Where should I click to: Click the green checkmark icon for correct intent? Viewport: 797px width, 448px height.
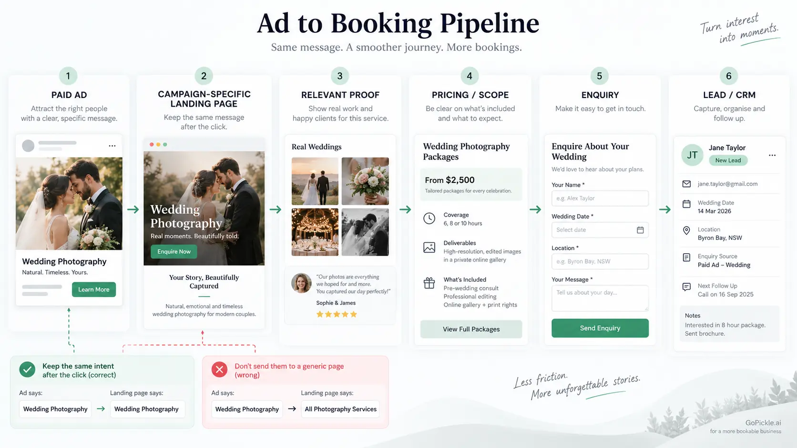[x=27, y=370]
